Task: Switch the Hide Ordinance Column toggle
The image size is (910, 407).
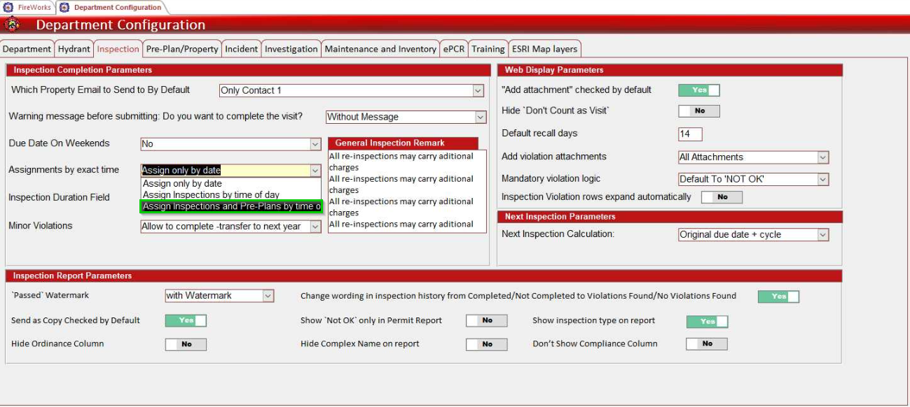Action: tap(186, 344)
